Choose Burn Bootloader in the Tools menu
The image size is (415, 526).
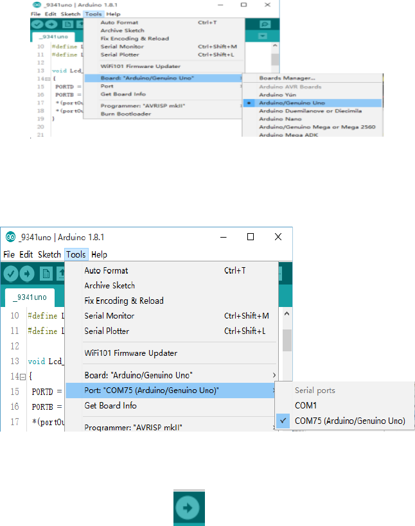[x=164, y=114]
